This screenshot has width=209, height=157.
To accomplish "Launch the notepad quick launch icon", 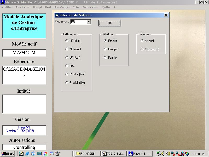I will pos(21,154).
